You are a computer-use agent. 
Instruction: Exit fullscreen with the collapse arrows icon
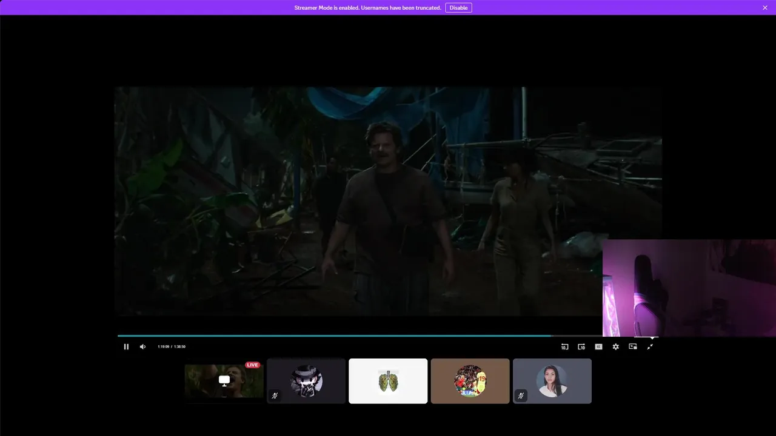650,347
